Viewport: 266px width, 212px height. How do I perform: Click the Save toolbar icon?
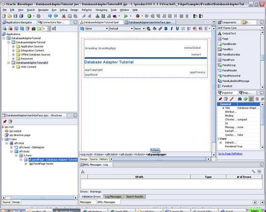(x=15, y=16)
